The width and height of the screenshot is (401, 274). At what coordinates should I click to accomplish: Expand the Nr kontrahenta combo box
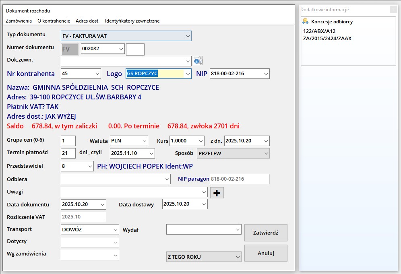point(97,74)
